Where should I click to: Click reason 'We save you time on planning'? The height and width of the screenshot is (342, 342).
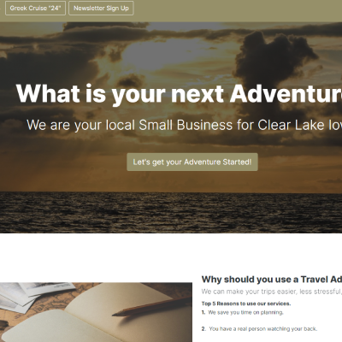(x=245, y=312)
